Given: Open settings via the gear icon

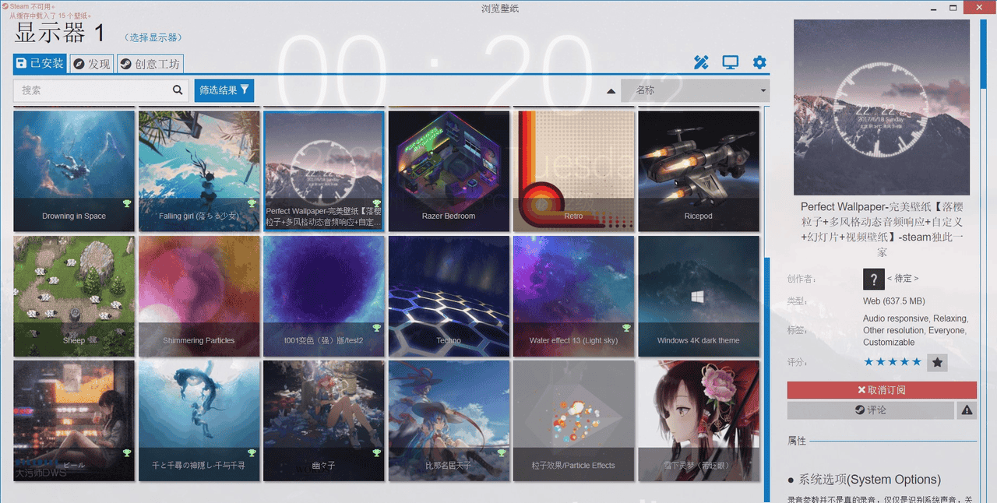Looking at the screenshot, I should coord(759,63).
